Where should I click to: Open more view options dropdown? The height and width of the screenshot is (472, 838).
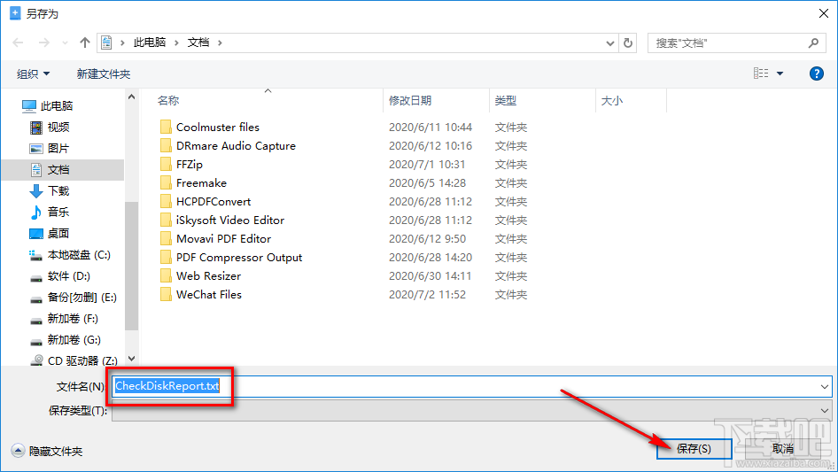coord(780,74)
